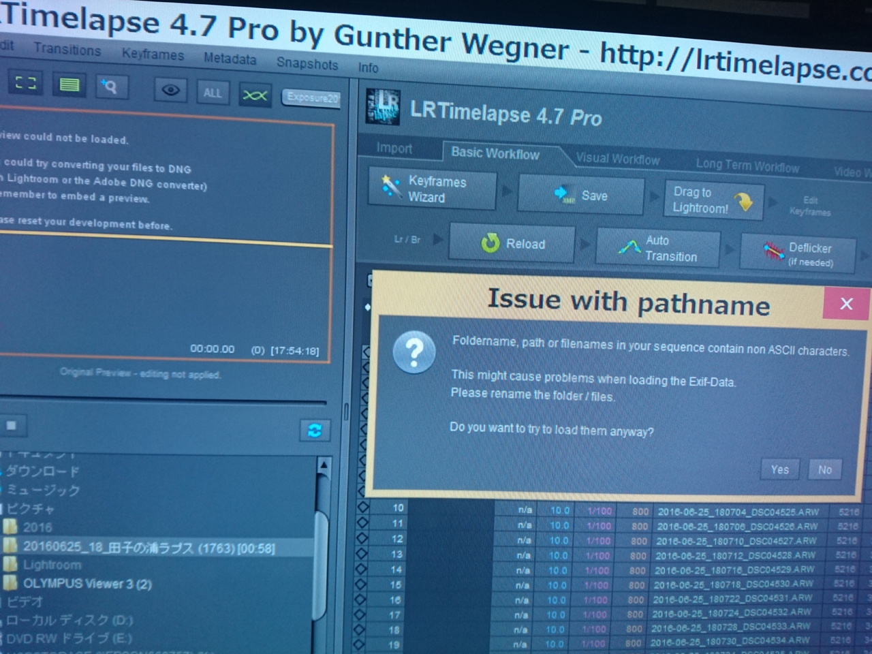
Task: Select the ビデオ folder
Action: [25, 602]
